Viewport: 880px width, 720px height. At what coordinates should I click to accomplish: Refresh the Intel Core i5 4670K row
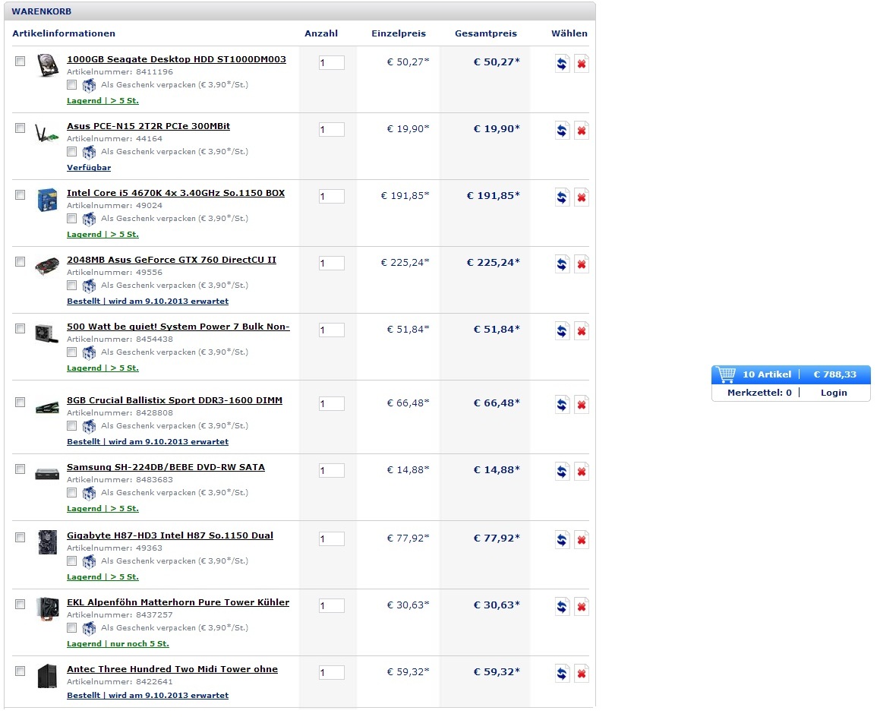click(x=562, y=197)
